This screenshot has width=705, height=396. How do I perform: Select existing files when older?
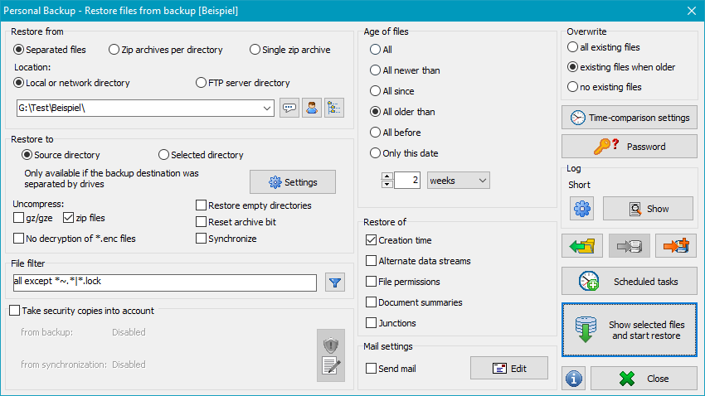pos(621,67)
